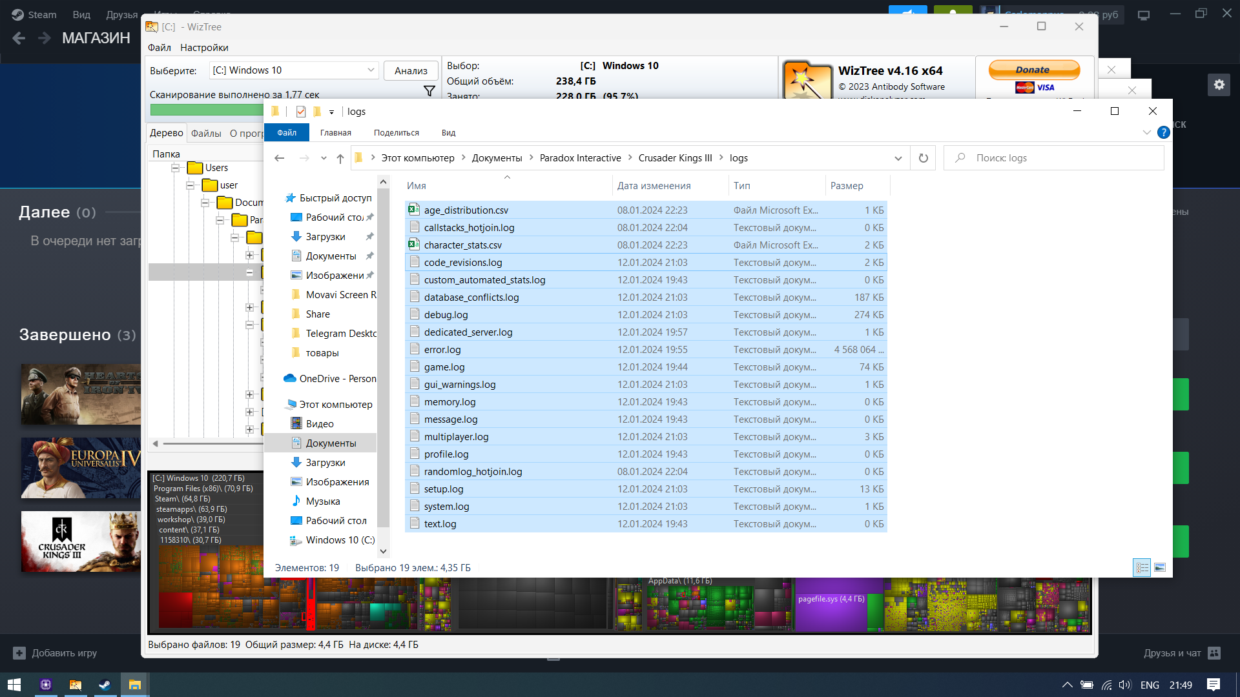Open Видео folder in navigation pane
Viewport: 1240px width, 697px height.
320,424
